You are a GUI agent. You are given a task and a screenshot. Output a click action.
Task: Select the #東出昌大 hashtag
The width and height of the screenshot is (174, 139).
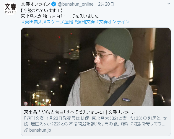(32, 22)
